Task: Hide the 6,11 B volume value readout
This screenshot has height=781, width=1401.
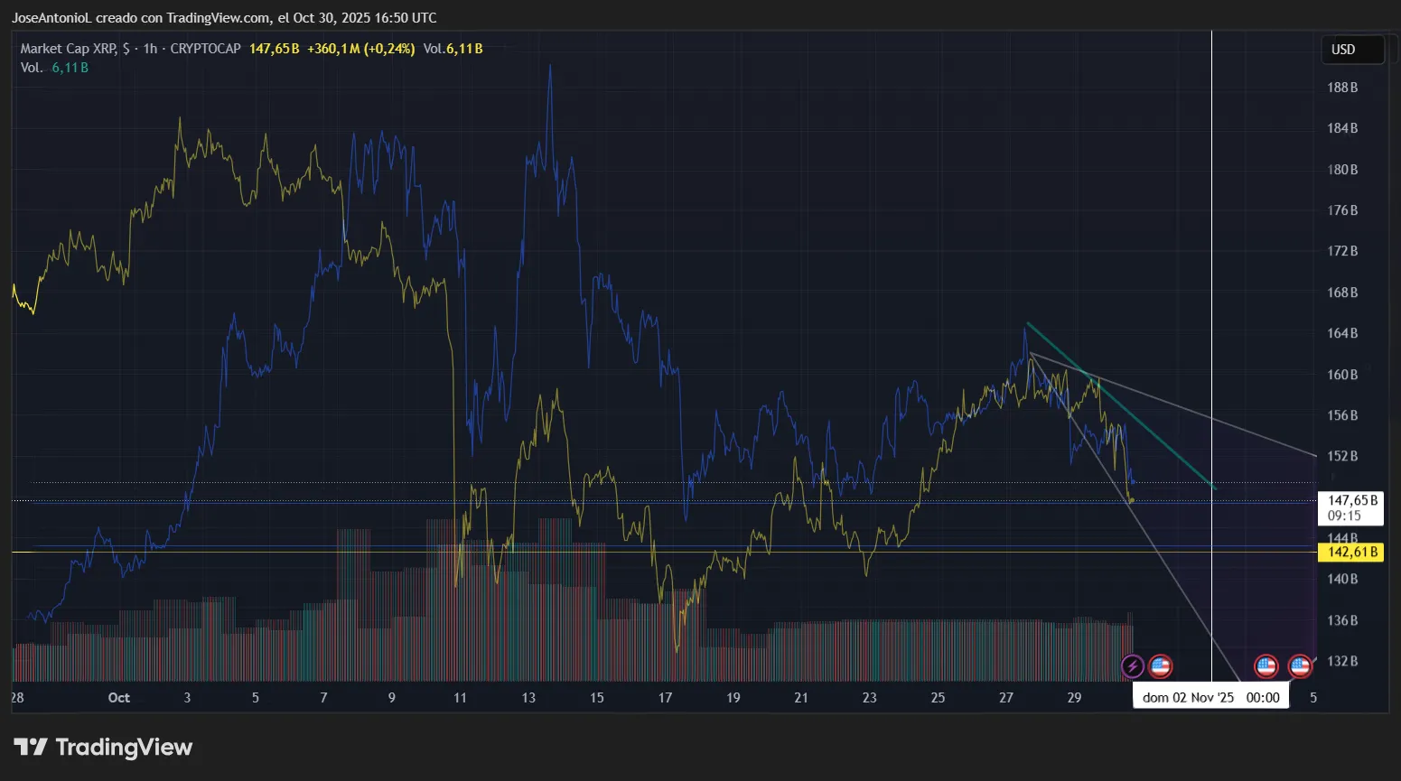Action: (69, 67)
